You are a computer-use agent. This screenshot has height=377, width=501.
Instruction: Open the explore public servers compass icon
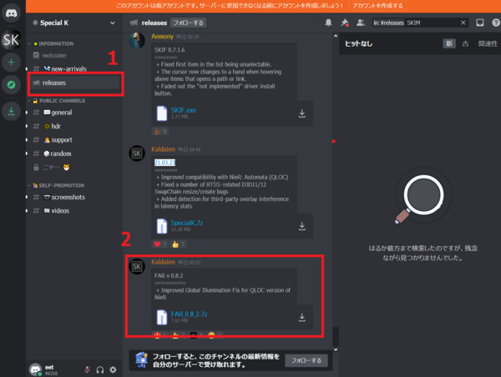(x=12, y=85)
